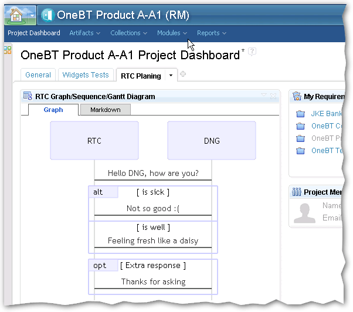The width and height of the screenshot is (353, 312).
Task: Click the alt fragment label
Action: pyautogui.click(x=103, y=192)
